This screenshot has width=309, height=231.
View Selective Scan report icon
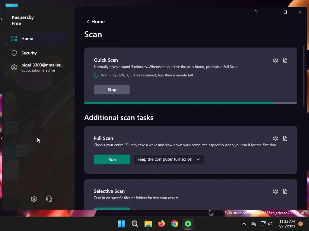[285, 191]
